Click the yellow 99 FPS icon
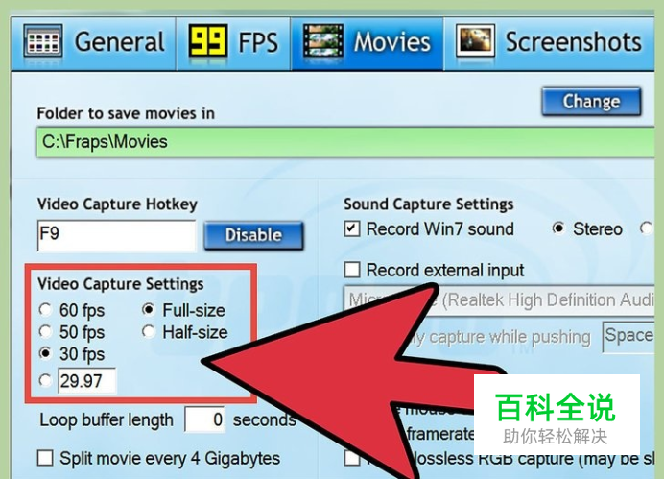This screenshot has height=479, width=664. point(208,40)
